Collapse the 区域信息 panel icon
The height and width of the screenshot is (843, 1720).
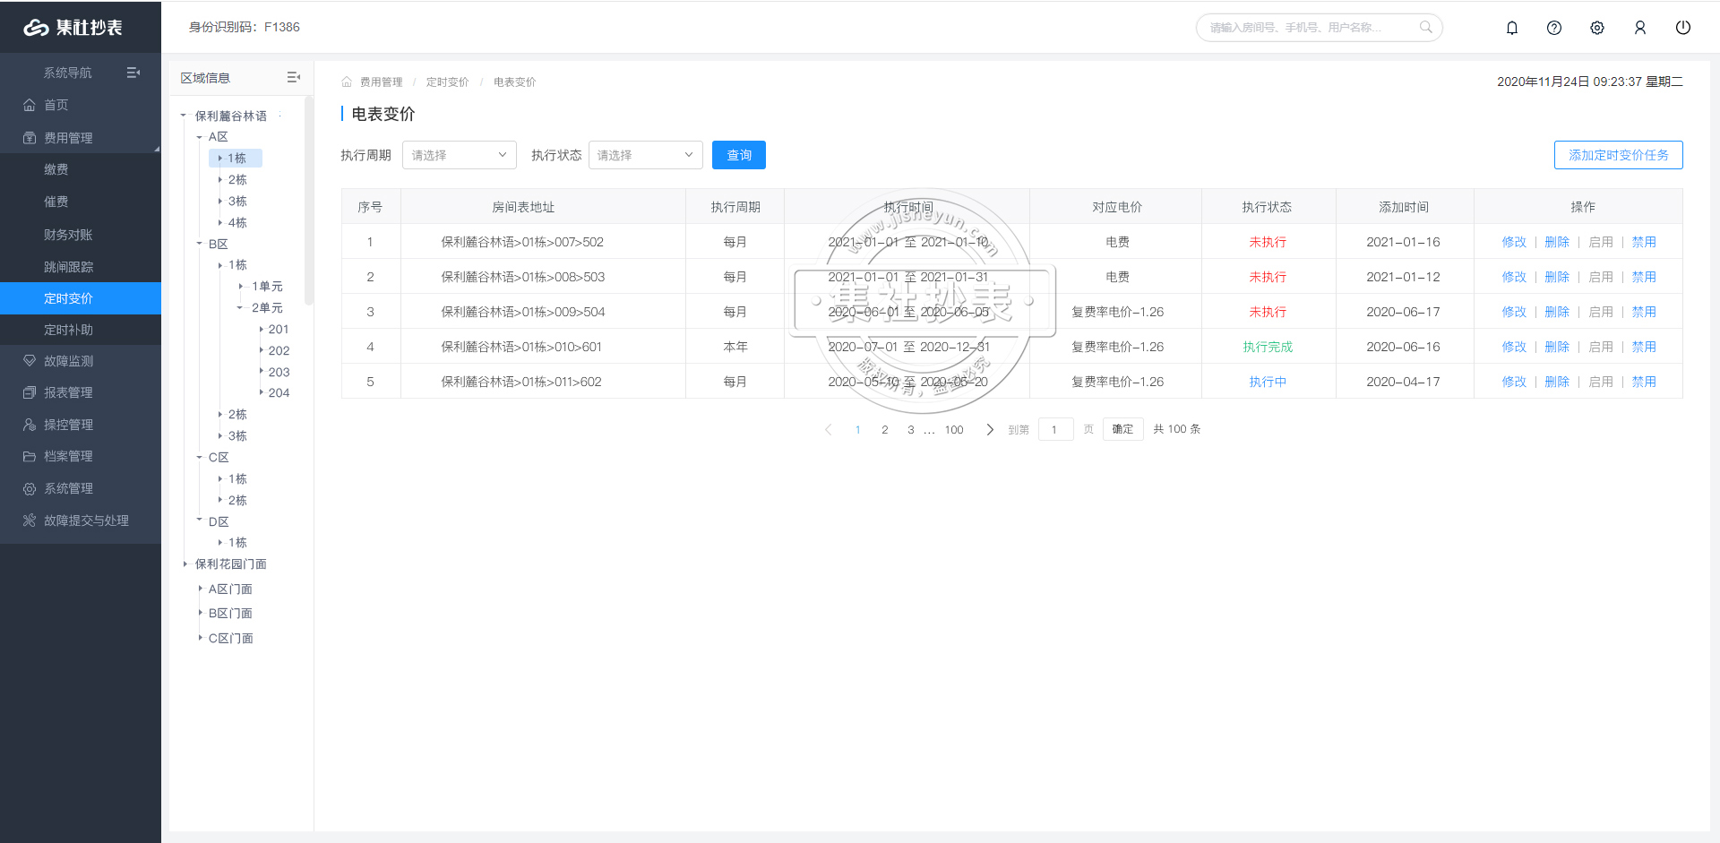[x=293, y=78]
